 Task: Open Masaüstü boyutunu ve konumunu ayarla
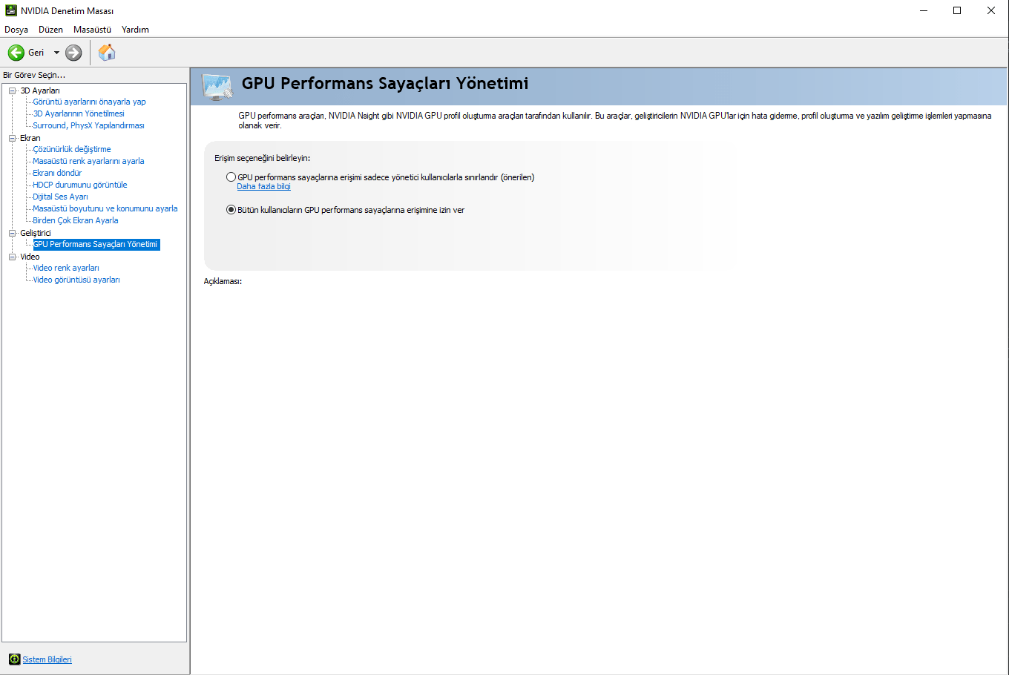(x=105, y=208)
